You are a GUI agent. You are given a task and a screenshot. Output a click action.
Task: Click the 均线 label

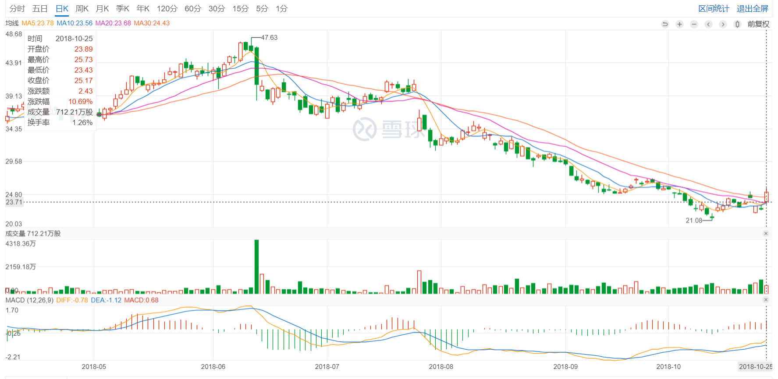tap(12, 23)
